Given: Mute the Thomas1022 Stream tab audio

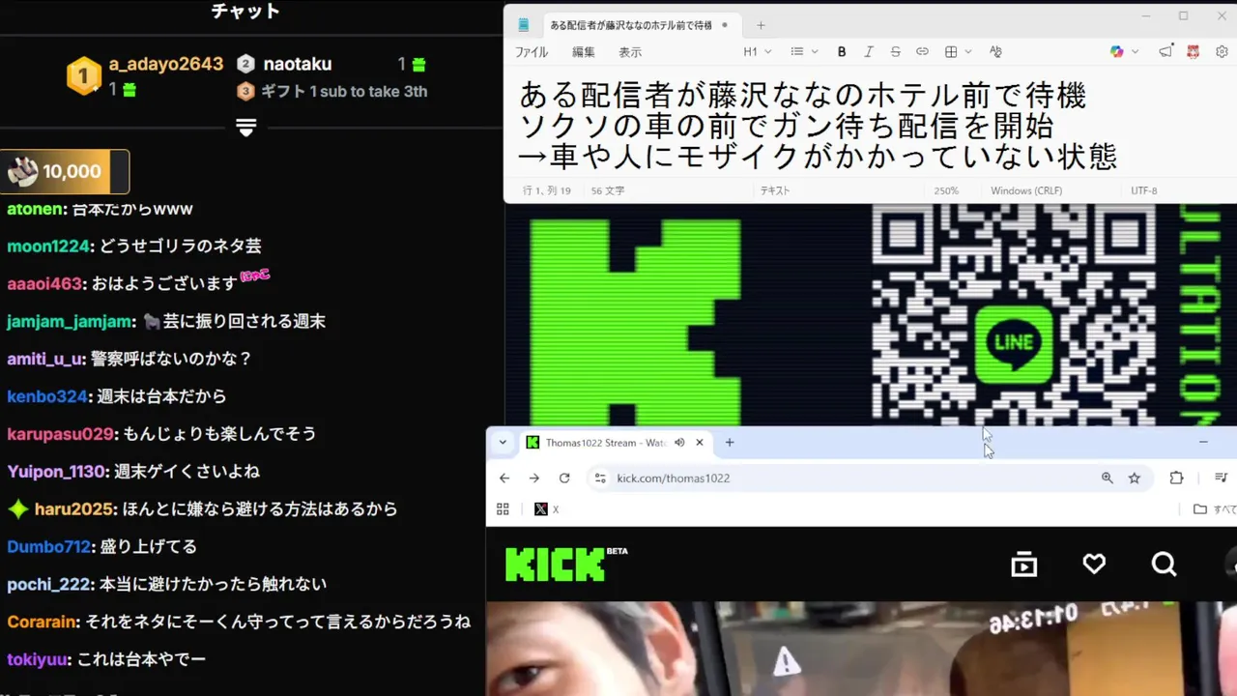Looking at the screenshot, I should (679, 442).
